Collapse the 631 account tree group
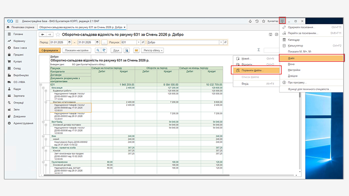 41,84
